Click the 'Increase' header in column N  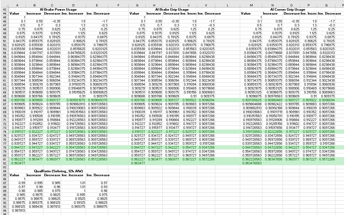click(272, 13)
